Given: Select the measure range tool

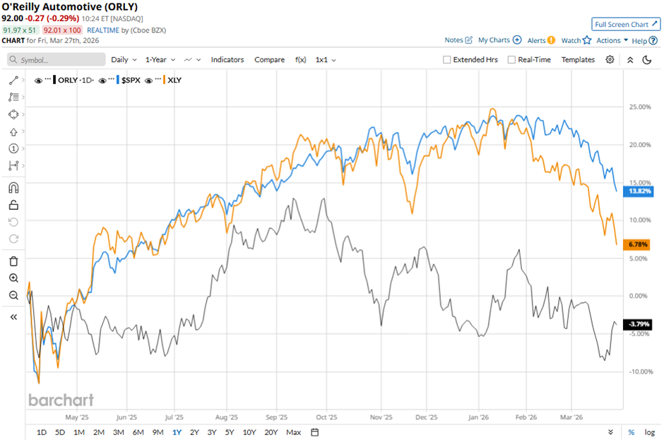Looking at the screenshot, I should pos(13,165).
